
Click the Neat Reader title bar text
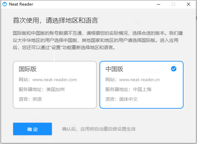pyautogui.click(x=21, y=4)
